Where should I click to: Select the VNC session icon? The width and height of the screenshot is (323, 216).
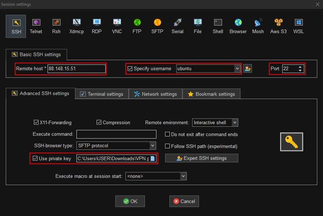(117, 26)
